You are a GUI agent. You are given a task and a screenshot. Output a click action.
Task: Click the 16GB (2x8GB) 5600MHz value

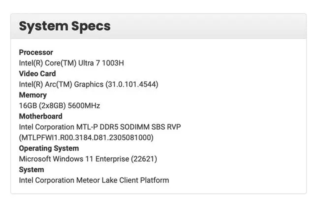click(60, 106)
